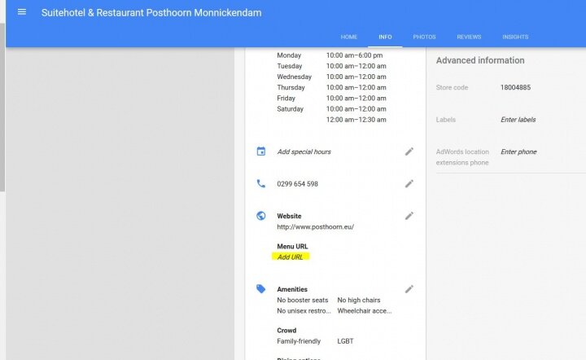Click phone number 0299 654 598

click(298, 184)
